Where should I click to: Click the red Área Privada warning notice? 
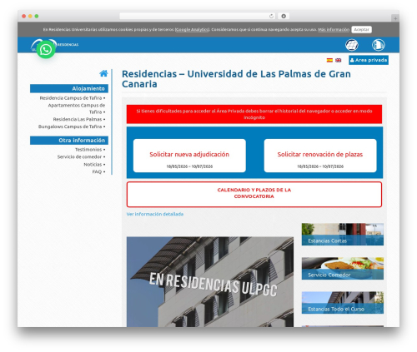point(254,114)
